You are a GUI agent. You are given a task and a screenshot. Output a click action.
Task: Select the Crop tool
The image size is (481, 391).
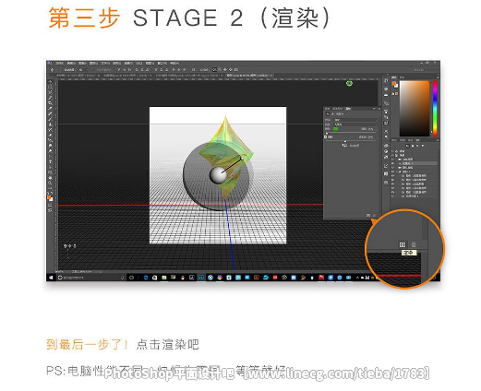(x=51, y=103)
